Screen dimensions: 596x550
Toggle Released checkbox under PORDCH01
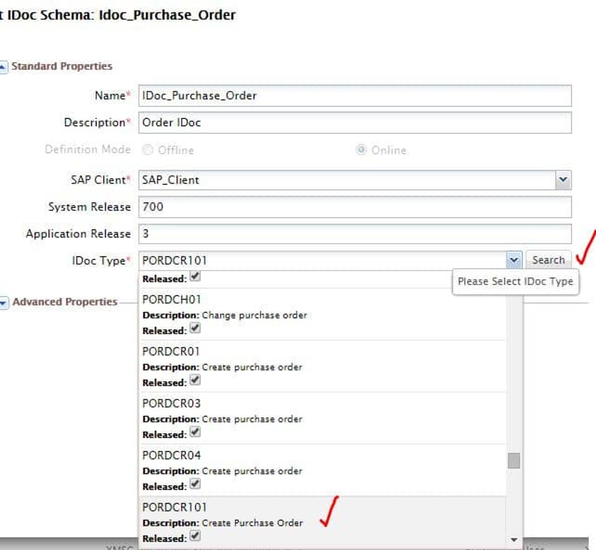[x=195, y=328]
